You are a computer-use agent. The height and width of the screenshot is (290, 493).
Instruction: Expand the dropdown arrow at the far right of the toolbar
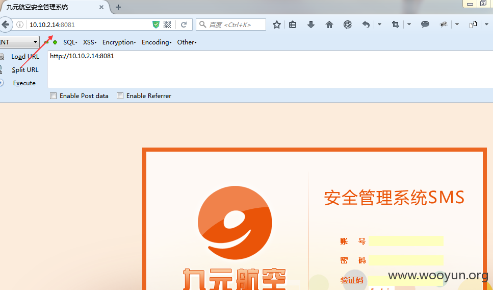pos(487,24)
